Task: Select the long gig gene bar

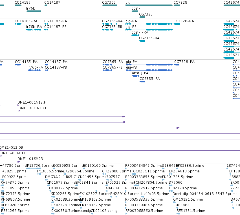Action: coord(149,5)
